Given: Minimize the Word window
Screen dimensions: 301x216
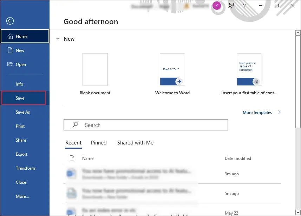Looking at the screenshot, I should 261,6.
